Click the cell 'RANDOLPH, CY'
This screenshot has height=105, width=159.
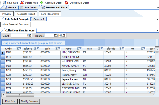[71, 57]
